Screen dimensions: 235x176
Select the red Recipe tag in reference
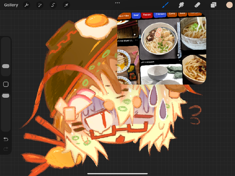(147, 15)
